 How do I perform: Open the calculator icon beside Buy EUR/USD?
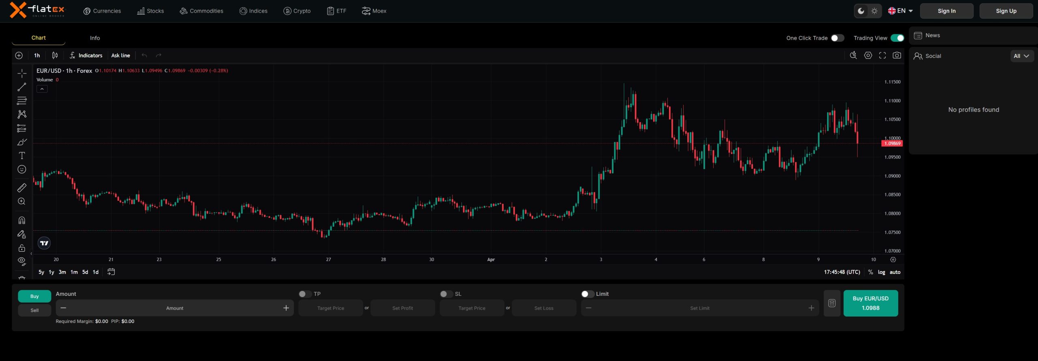832,303
